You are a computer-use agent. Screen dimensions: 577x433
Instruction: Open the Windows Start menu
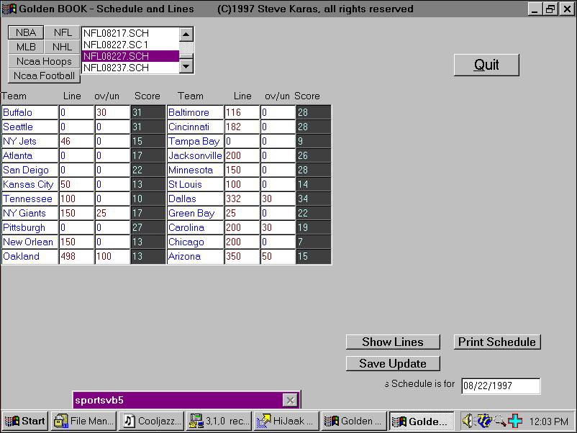coord(25,421)
